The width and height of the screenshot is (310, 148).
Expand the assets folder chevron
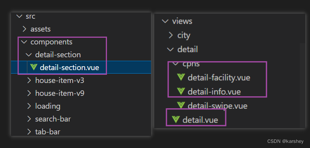[24, 29]
